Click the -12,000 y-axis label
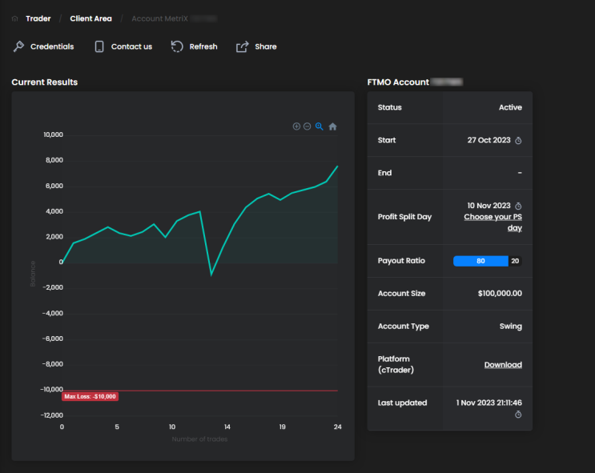 tap(51, 415)
